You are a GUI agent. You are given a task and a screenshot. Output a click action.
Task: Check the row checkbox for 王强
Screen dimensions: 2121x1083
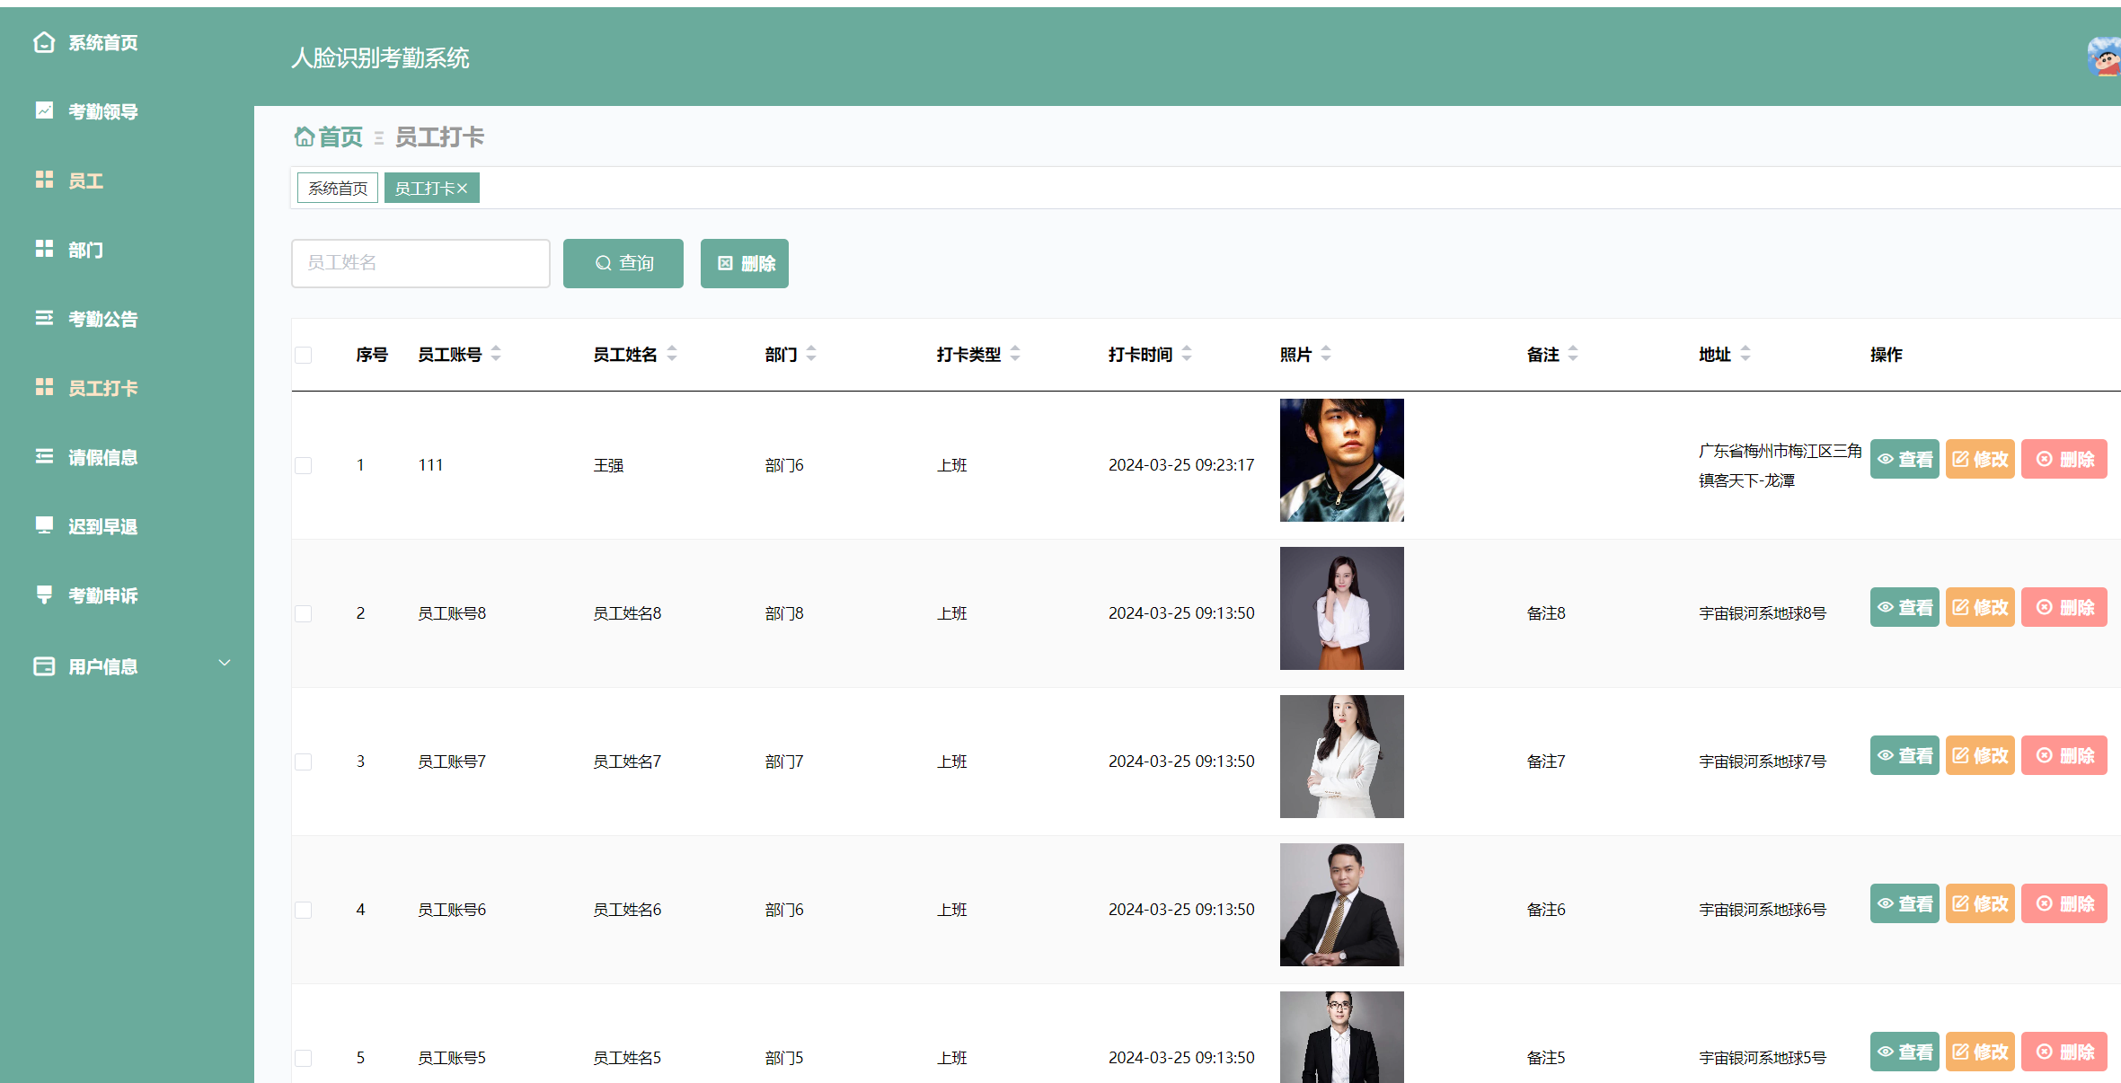tap(304, 465)
